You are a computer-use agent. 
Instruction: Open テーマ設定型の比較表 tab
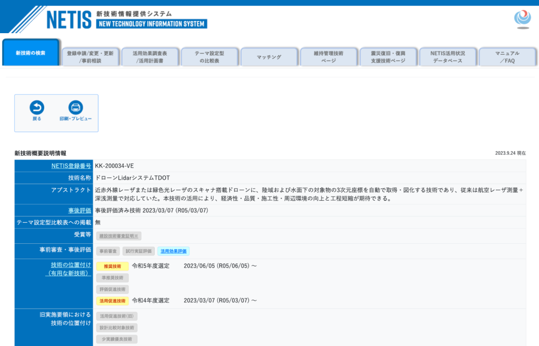tap(209, 57)
